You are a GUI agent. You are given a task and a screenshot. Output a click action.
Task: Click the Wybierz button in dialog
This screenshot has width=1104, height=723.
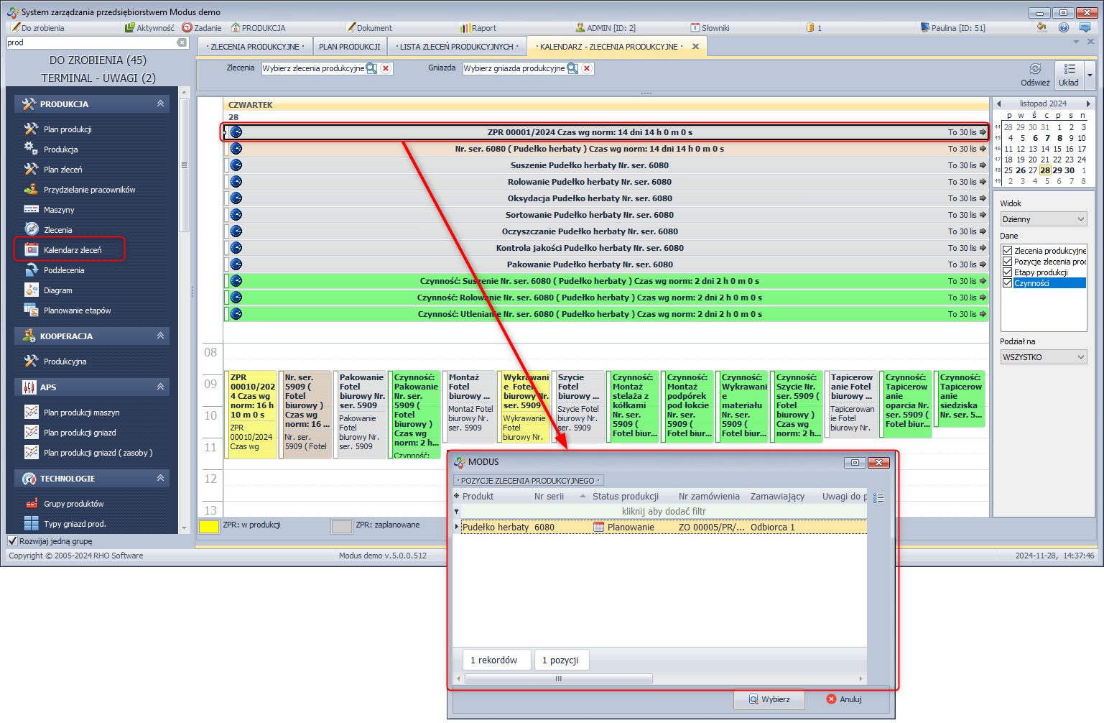(769, 699)
